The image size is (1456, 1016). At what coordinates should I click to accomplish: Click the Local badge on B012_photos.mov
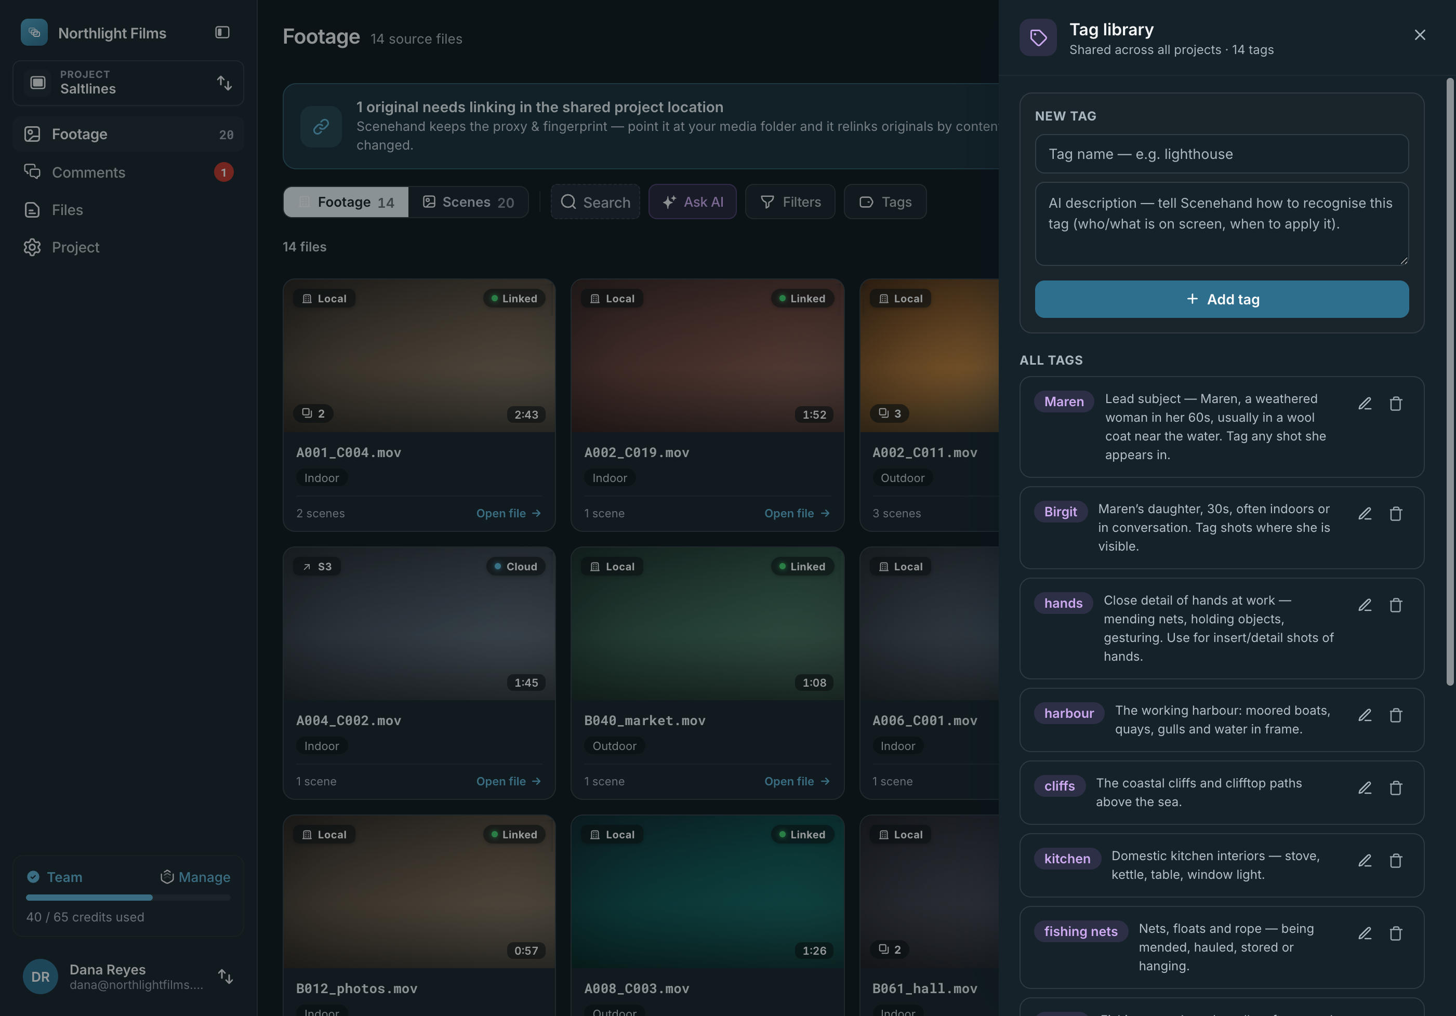(x=324, y=835)
